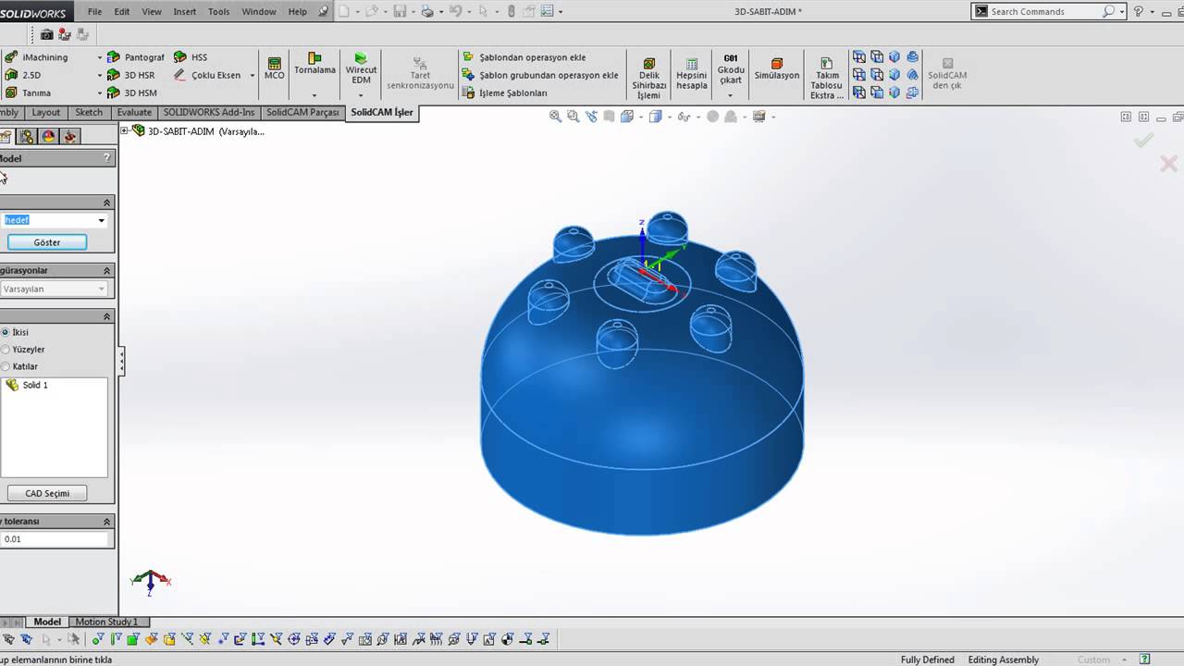Click the green confirm checkmark
Viewport: 1184px width, 666px height.
coord(1144,140)
